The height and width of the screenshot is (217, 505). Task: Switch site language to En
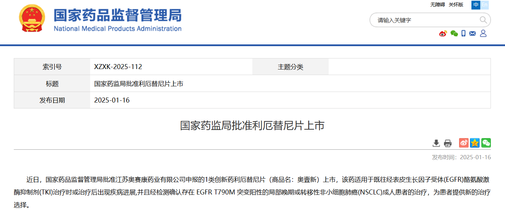[485, 5]
